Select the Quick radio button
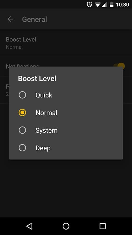Screen dimensions: 132x235 22,95
